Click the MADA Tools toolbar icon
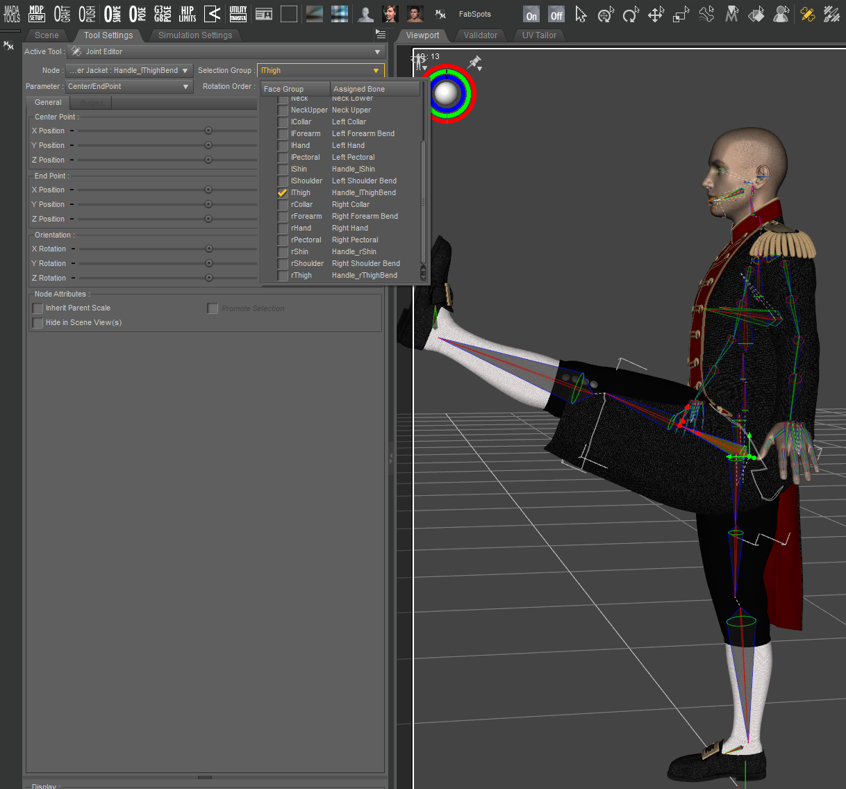Viewport: 846px width, 789px height. point(12,14)
